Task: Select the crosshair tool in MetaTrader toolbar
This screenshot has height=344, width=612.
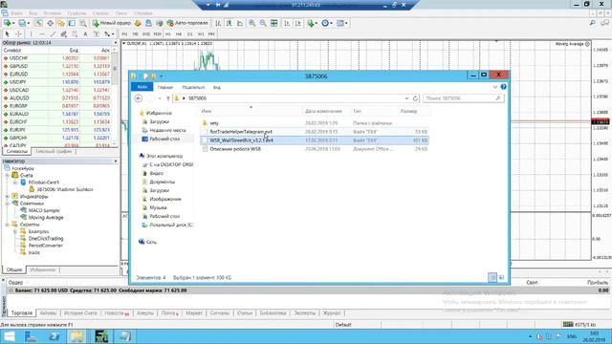Action: 18,34
